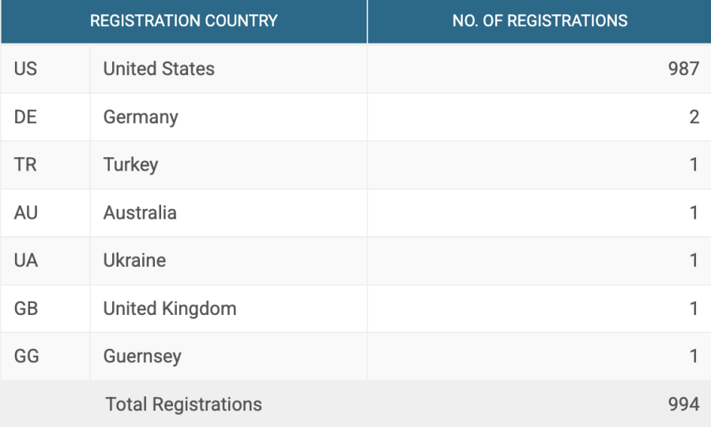Select the United Kingdom country name
Screen dimensions: 711x427
(x=170, y=309)
